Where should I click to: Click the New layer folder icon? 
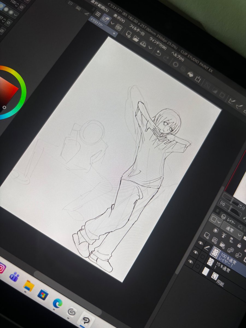click(x=222, y=245)
